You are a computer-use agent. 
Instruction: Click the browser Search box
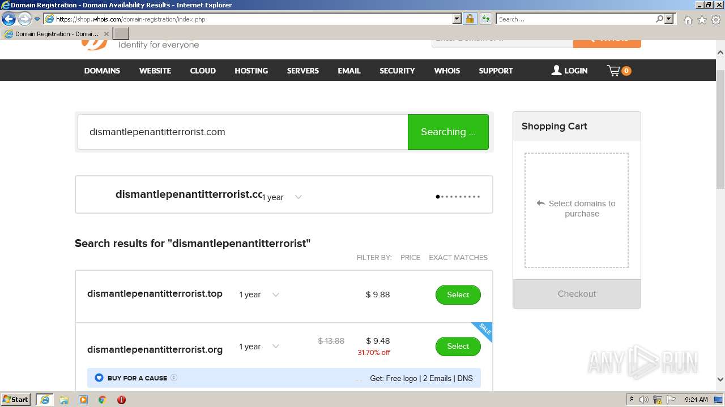tap(575, 19)
